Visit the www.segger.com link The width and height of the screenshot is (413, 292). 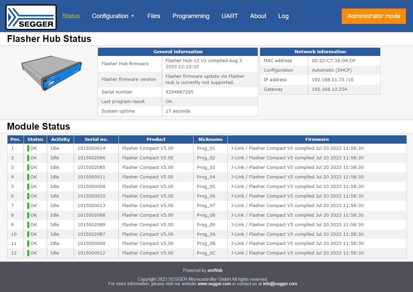[214, 284]
